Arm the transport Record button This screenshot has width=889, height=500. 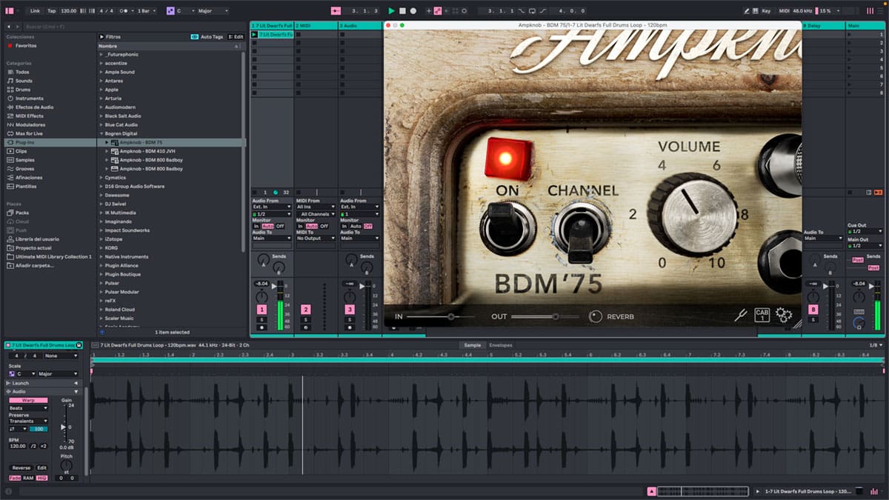(x=413, y=11)
